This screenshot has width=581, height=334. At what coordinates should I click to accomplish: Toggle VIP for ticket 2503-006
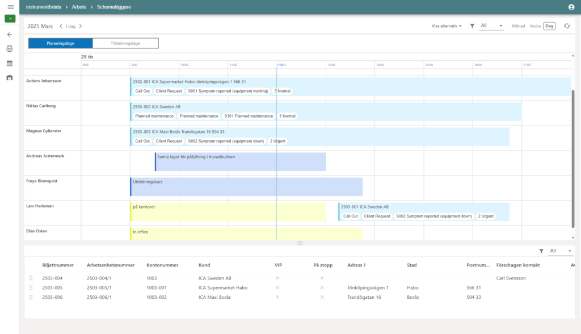tap(277, 297)
